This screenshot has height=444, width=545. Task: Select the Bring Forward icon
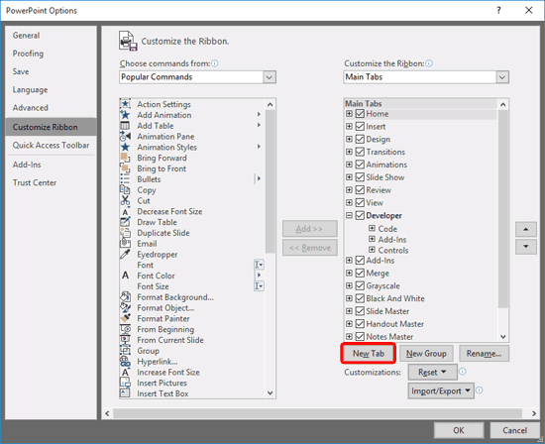pos(125,158)
